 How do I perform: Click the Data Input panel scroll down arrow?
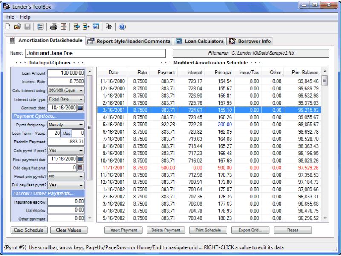pos(90,218)
